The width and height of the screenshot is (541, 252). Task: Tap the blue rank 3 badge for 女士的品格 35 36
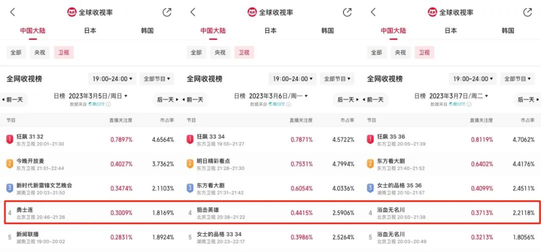pos(370,188)
